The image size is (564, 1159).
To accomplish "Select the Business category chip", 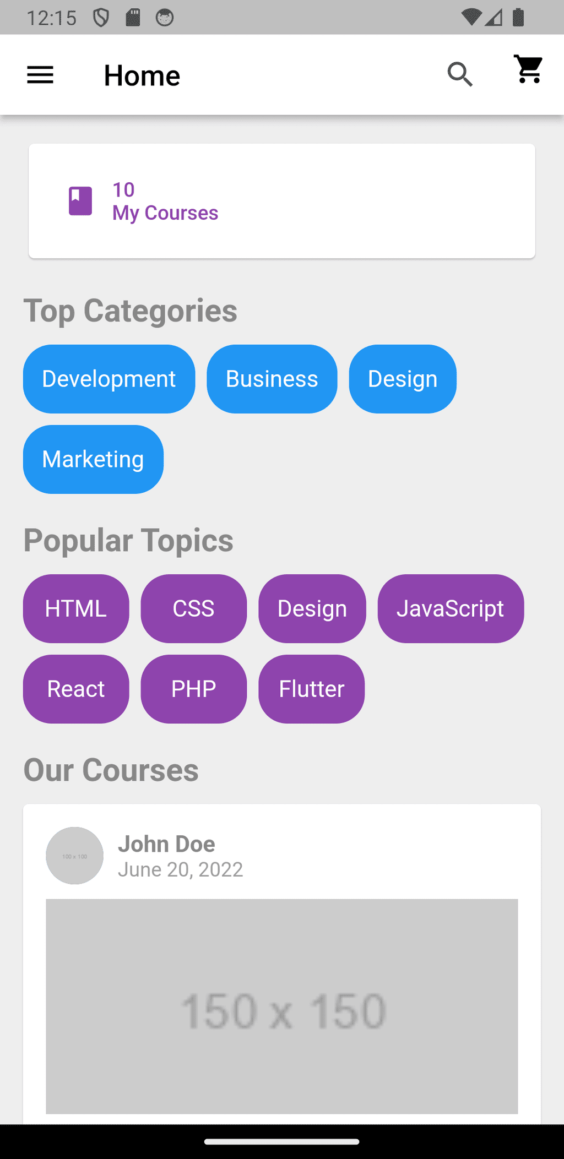I will [272, 379].
